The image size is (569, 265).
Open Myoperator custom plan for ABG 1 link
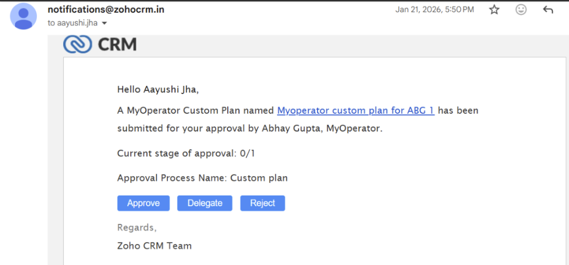356,111
